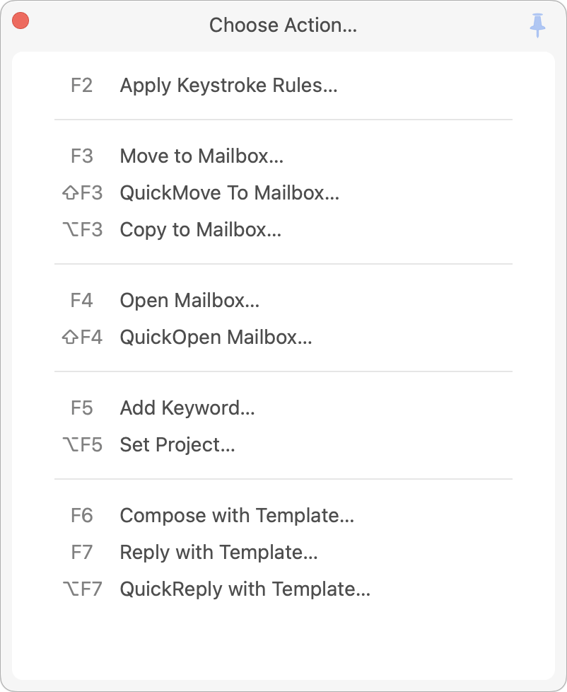Click the Shift-F4 shortcut label

pyautogui.click(x=82, y=337)
